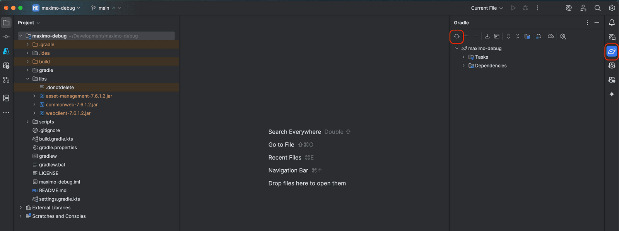Expand the Dependencies node in Gradle panel
619x231 pixels.
463,66
